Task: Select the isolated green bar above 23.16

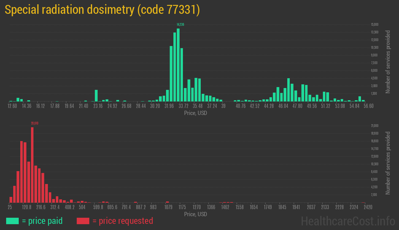Action: point(96,96)
